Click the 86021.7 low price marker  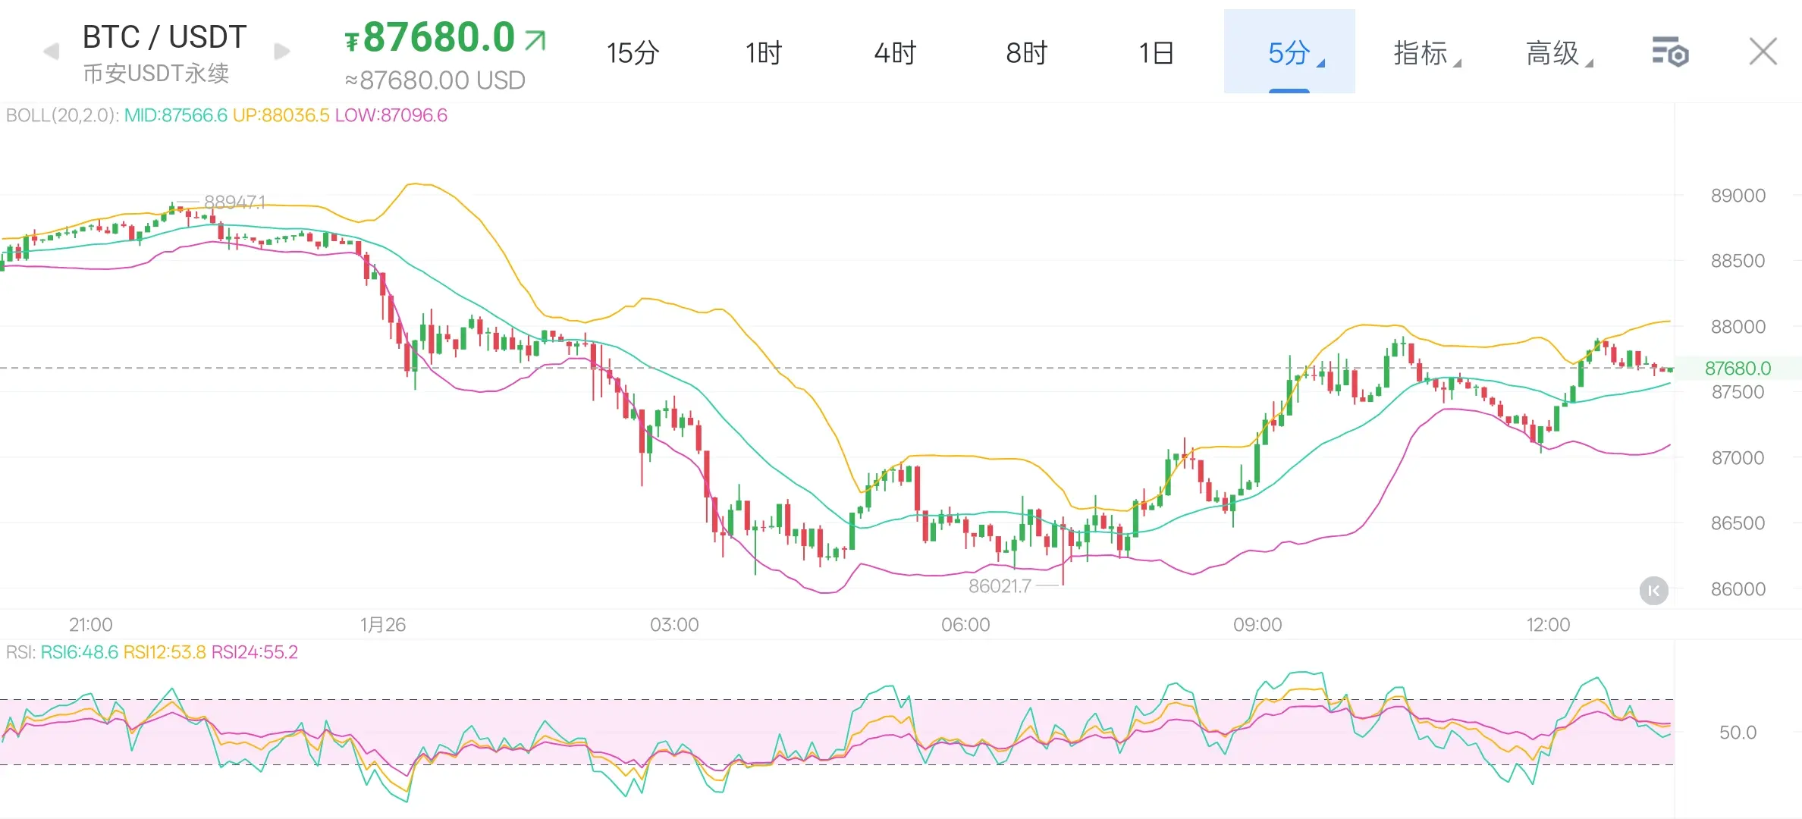coord(1000,585)
